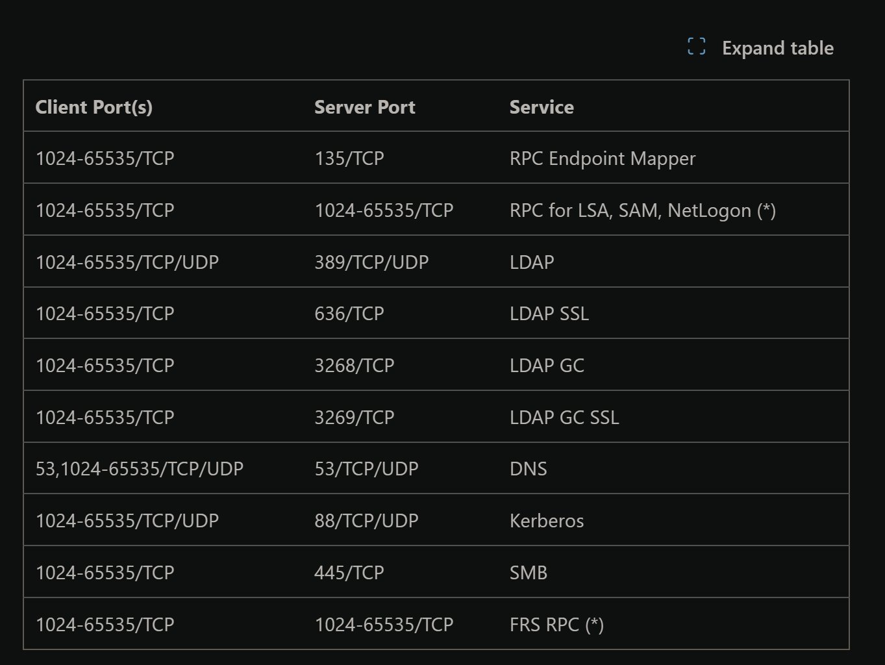Click the SMB service row
Viewport: 885px width, 665px height.
click(x=527, y=572)
